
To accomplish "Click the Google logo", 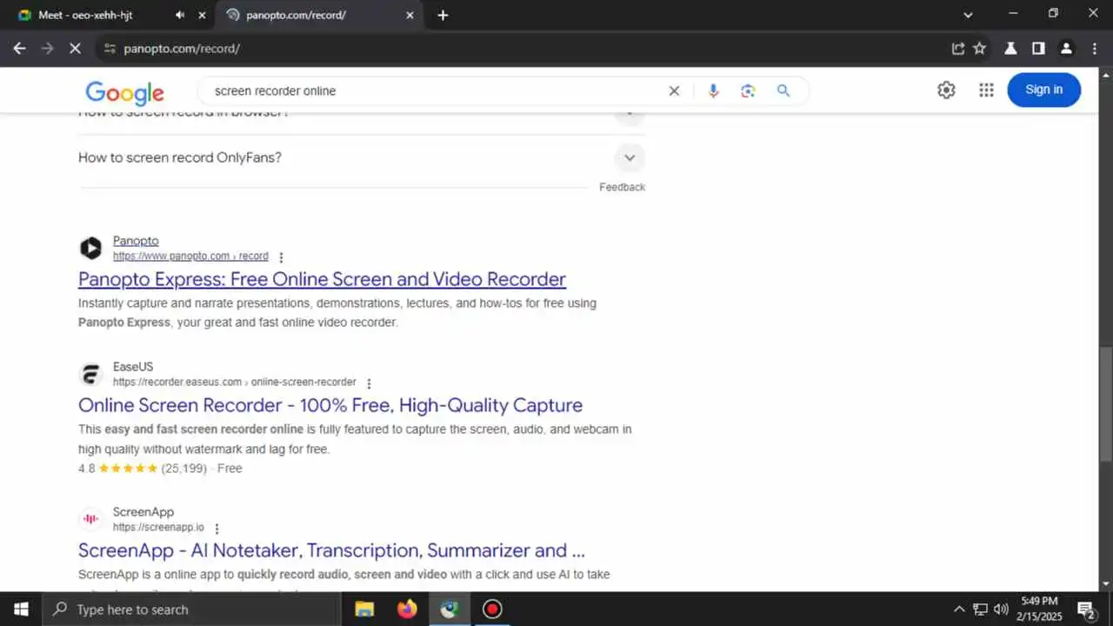I will click(x=124, y=92).
